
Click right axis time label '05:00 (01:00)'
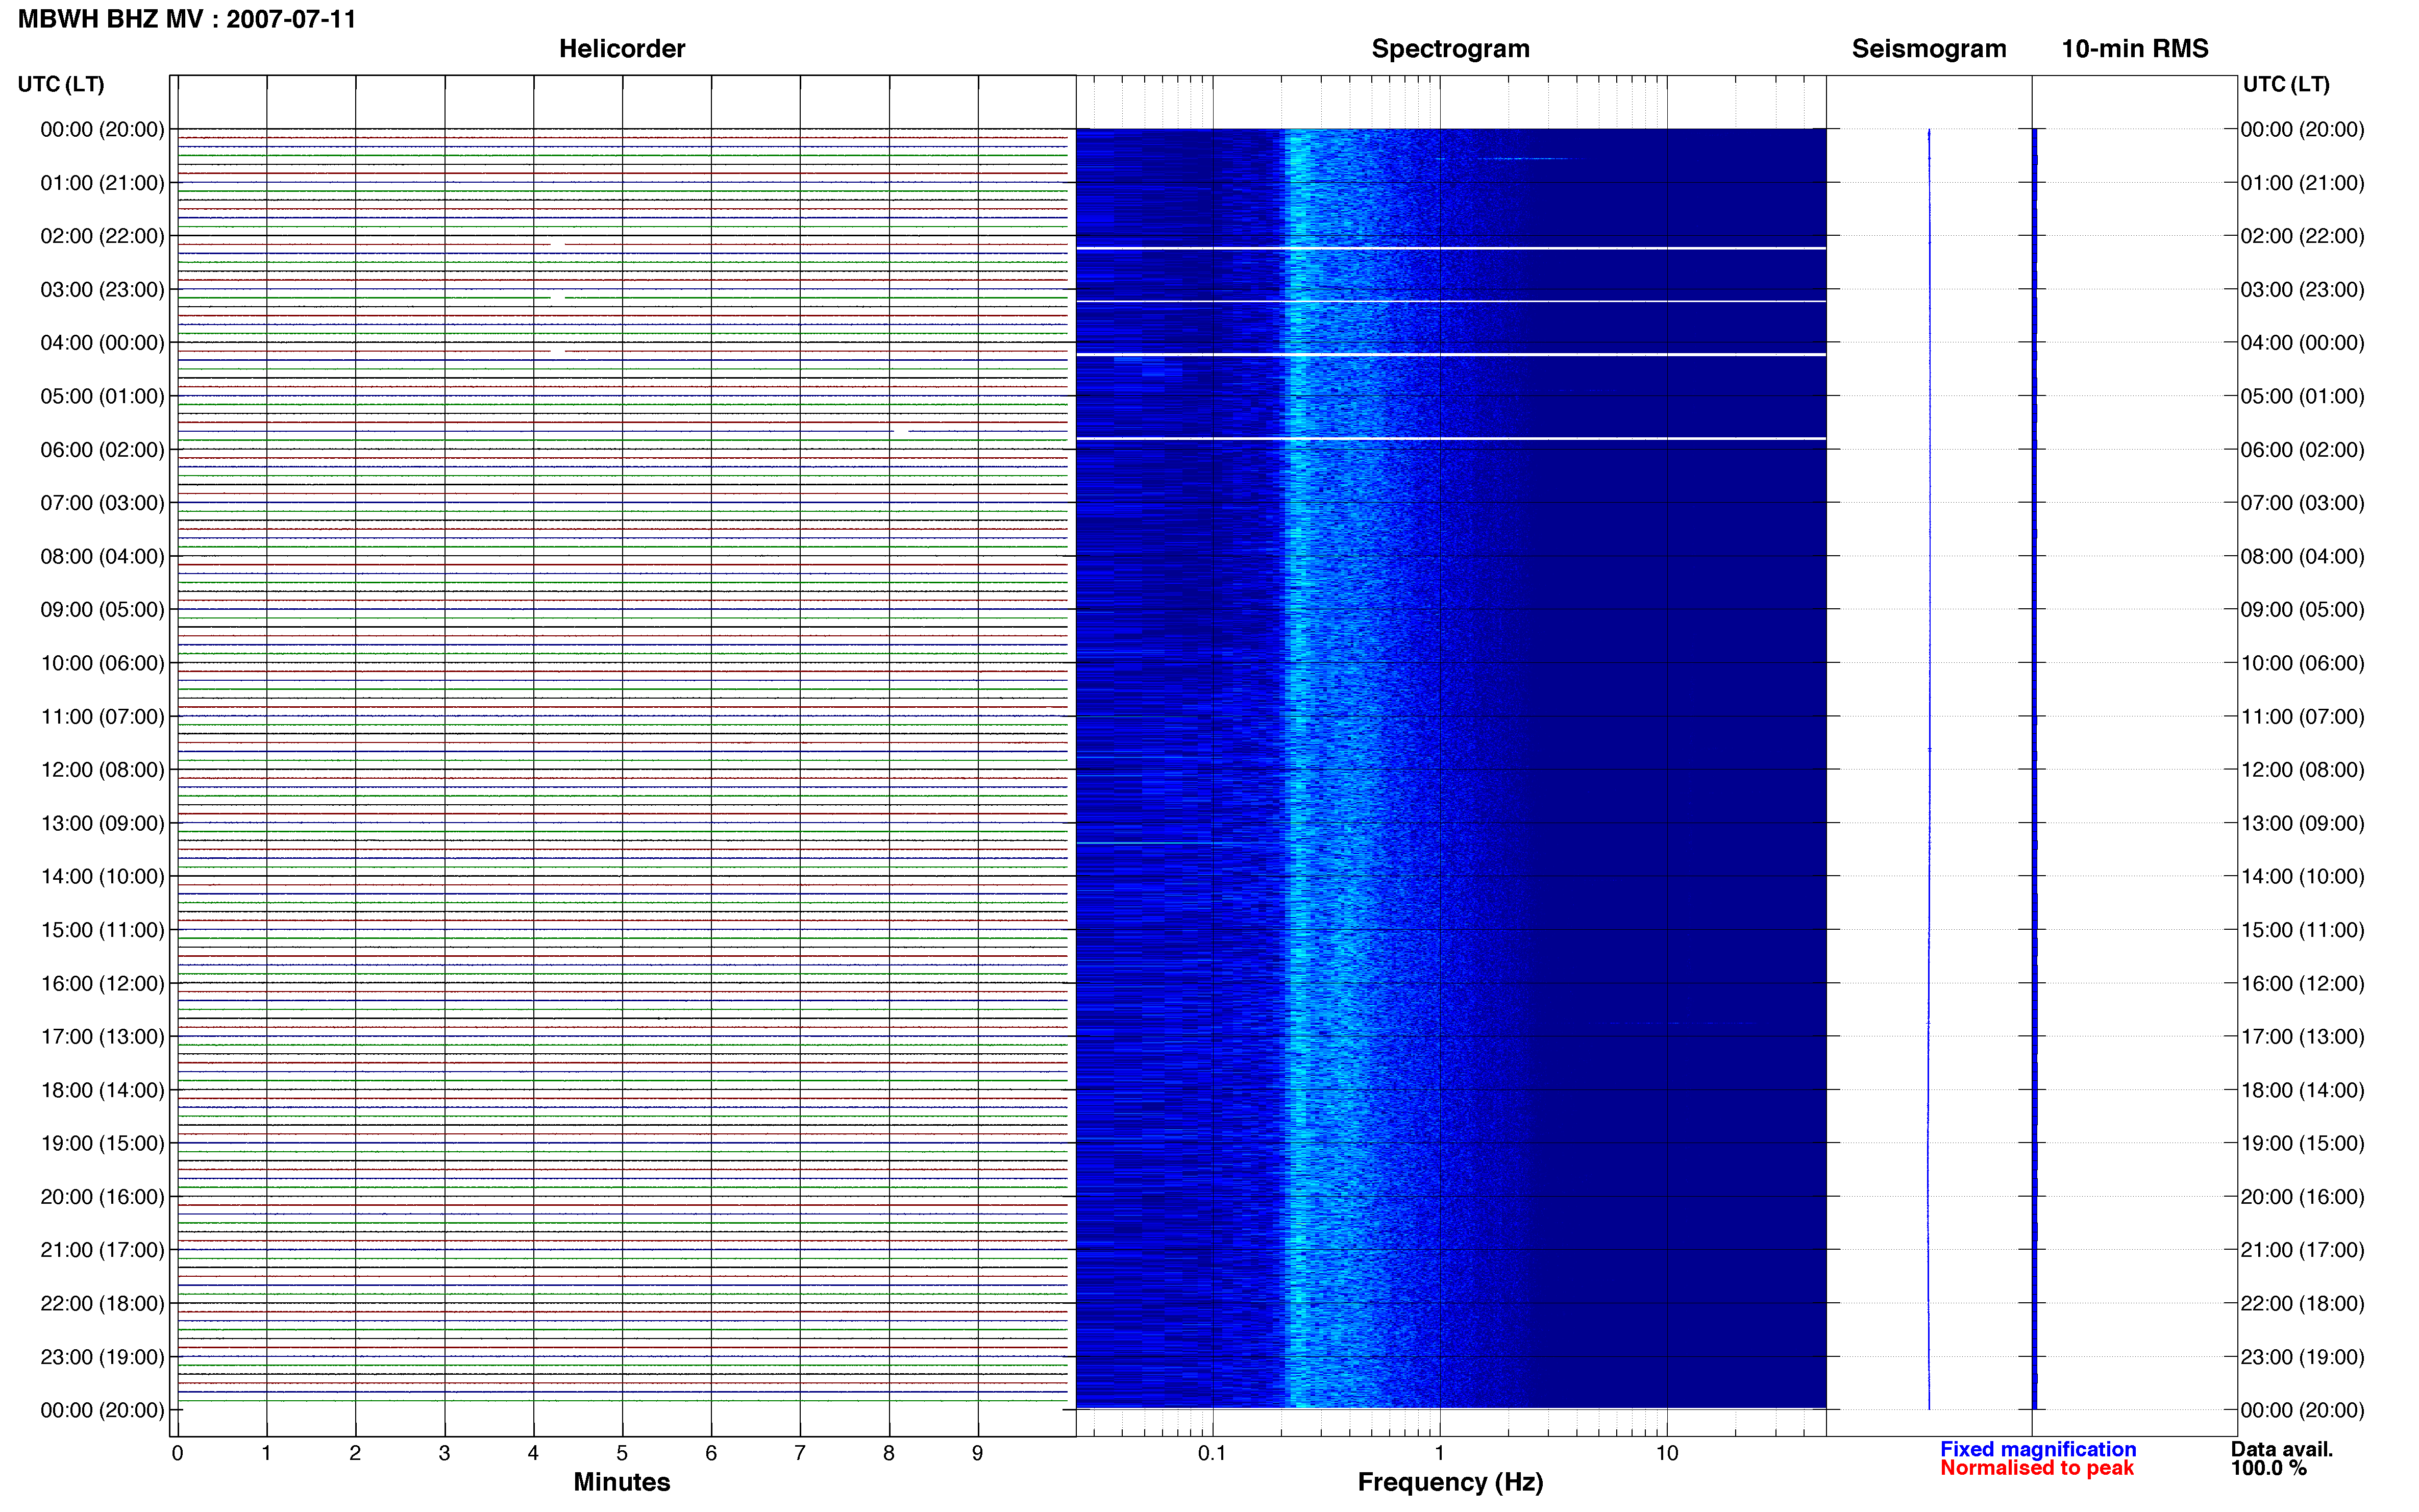[2302, 396]
